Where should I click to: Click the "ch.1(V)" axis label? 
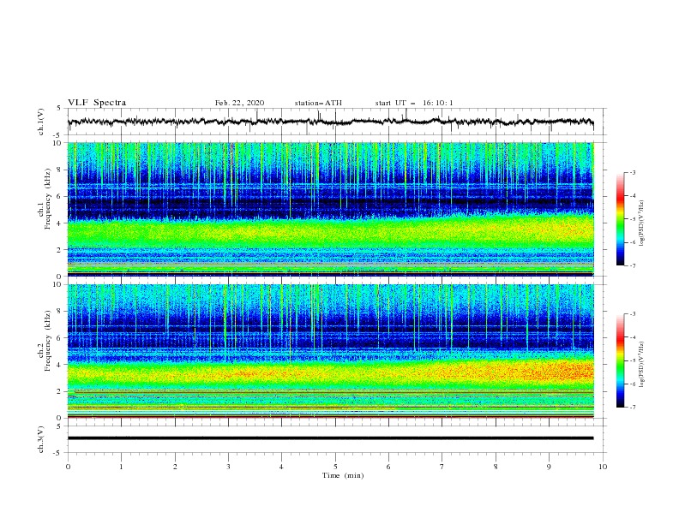pos(41,122)
